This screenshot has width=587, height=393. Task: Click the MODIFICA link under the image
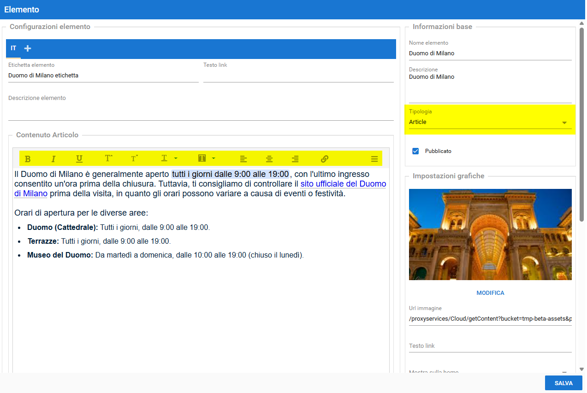coord(490,293)
